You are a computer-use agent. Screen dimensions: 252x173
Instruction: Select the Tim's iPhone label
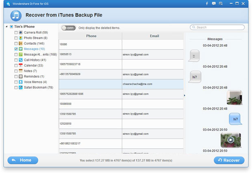(24, 26)
